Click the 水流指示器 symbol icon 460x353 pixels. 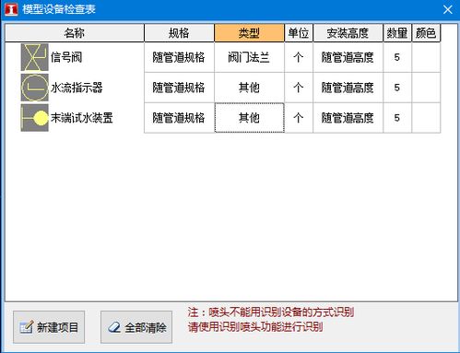point(34,88)
